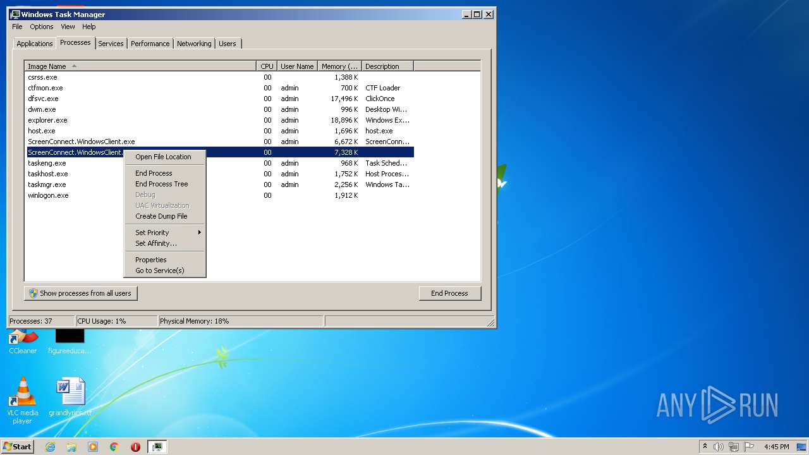Choose Open File Location in context menu
Image resolution: width=809 pixels, height=455 pixels.
165,157
